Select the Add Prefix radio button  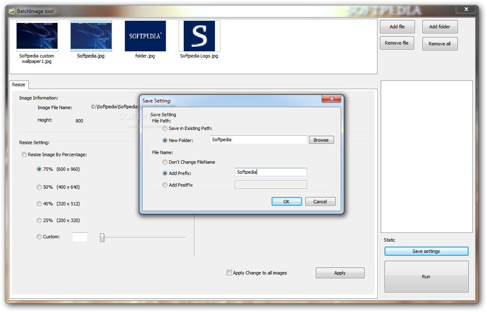[165, 173]
